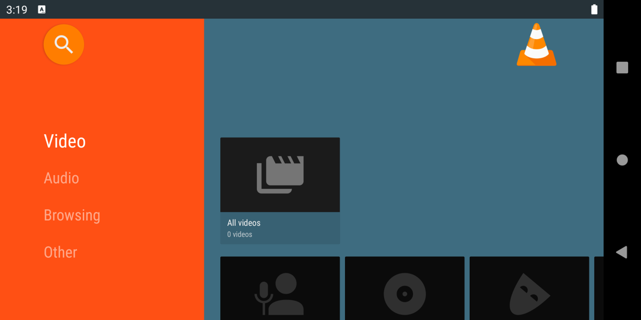
Task: Open the Artists card with microphone icon
Action: (x=280, y=288)
